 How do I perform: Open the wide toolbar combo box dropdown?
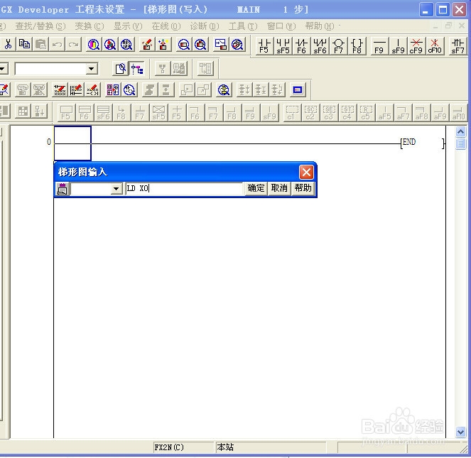click(91, 69)
